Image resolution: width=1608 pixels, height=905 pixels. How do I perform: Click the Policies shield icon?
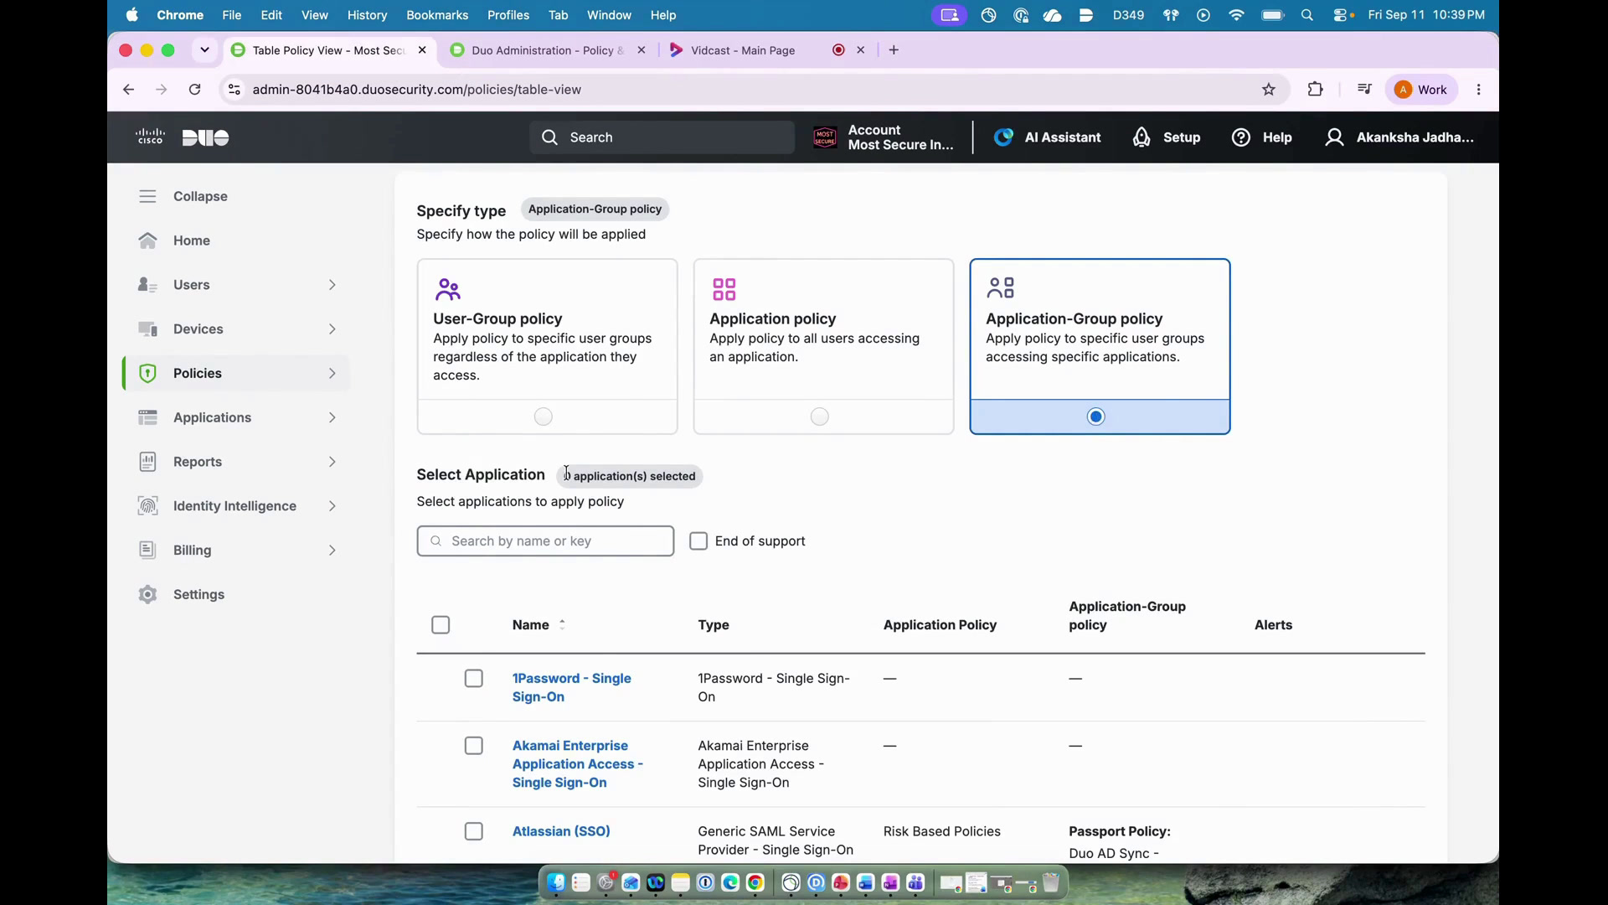(x=148, y=373)
